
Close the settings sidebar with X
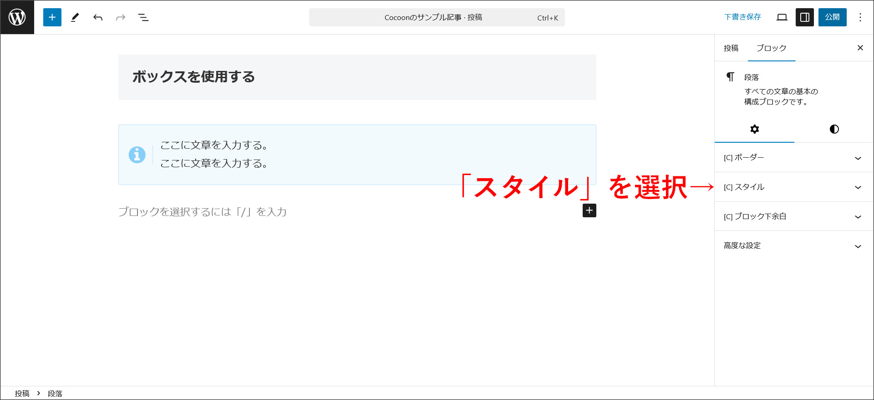tap(860, 48)
